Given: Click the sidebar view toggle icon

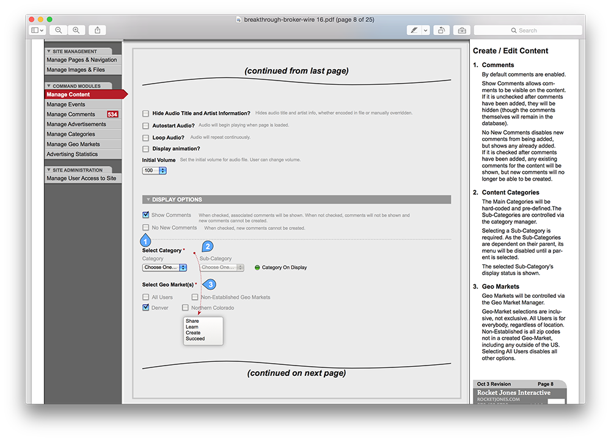Looking at the screenshot, I should tap(37, 30).
